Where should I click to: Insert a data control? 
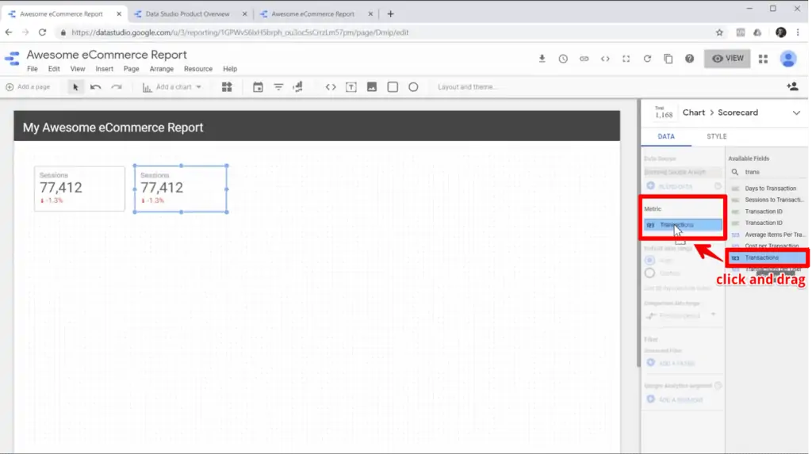[298, 87]
